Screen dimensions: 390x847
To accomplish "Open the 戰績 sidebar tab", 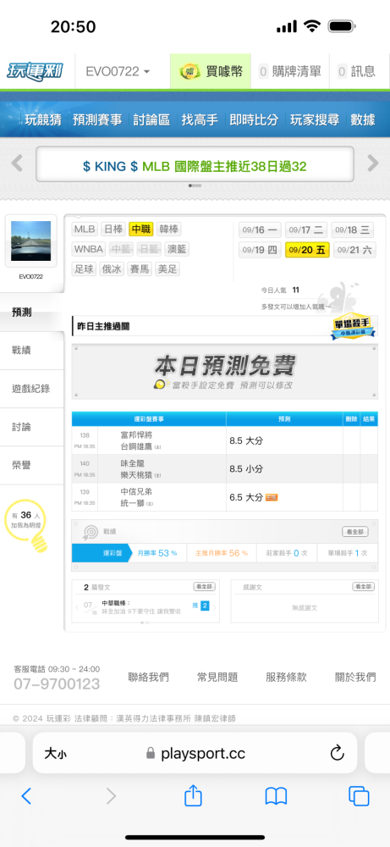I will coord(32,351).
